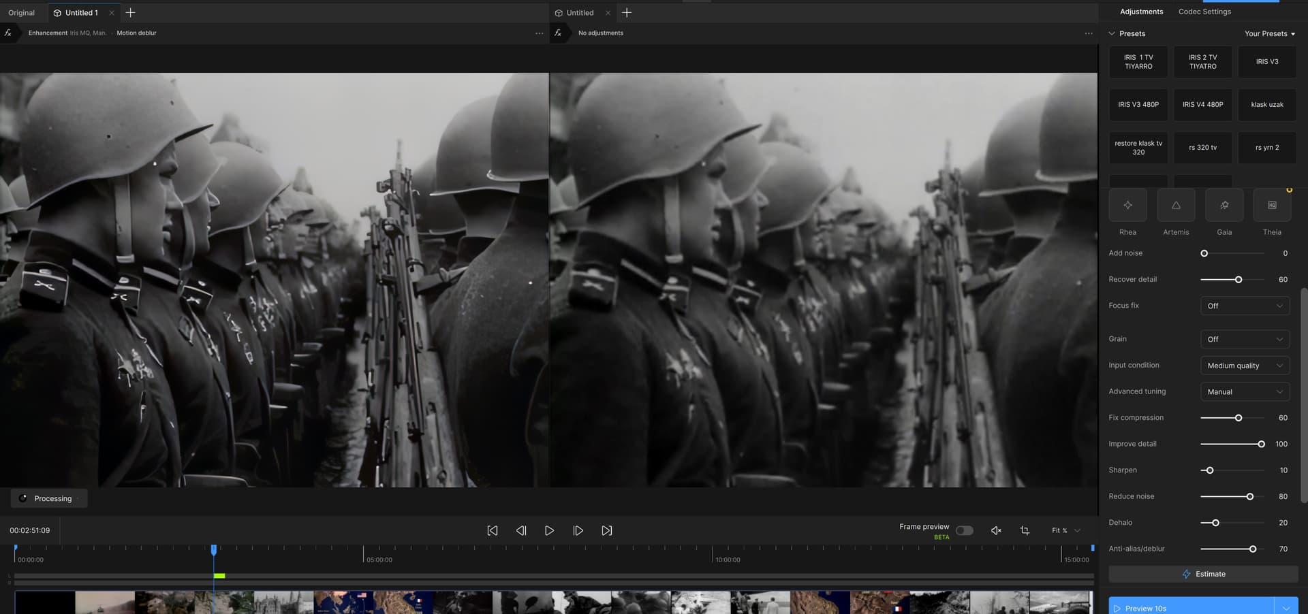Image resolution: width=1308 pixels, height=614 pixels.
Task: Adjust the Reduce noise slider
Action: point(1249,497)
